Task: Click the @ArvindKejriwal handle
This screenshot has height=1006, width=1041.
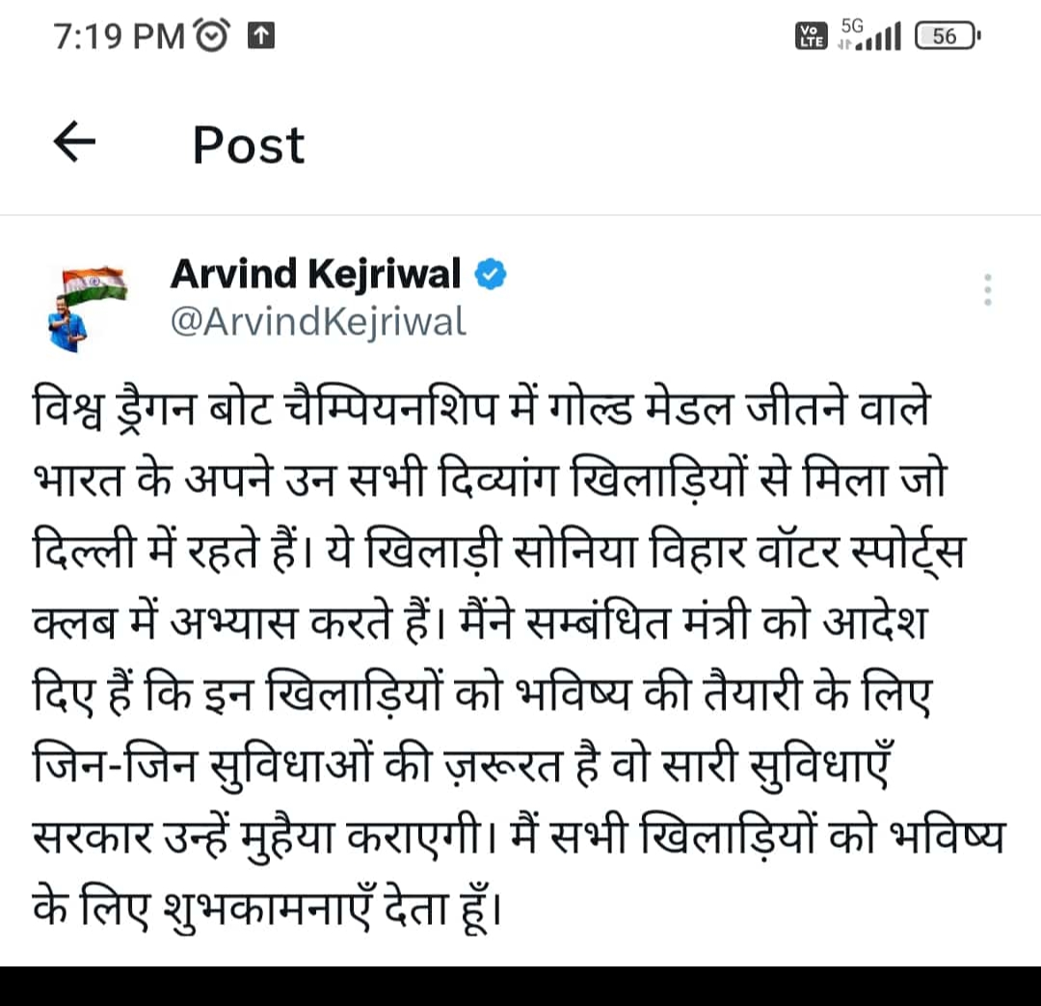Action: (x=317, y=321)
